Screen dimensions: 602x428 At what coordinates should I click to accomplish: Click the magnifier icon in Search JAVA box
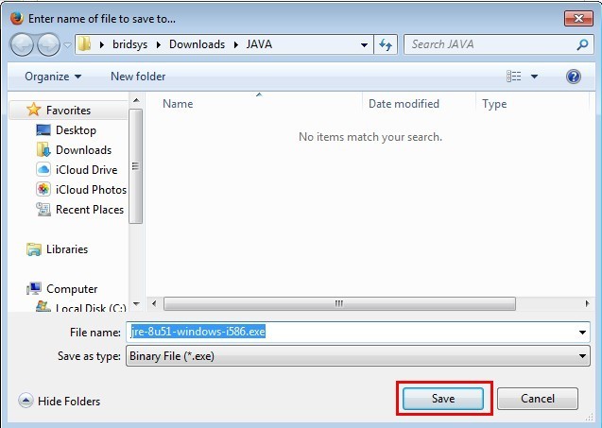click(582, 44)
